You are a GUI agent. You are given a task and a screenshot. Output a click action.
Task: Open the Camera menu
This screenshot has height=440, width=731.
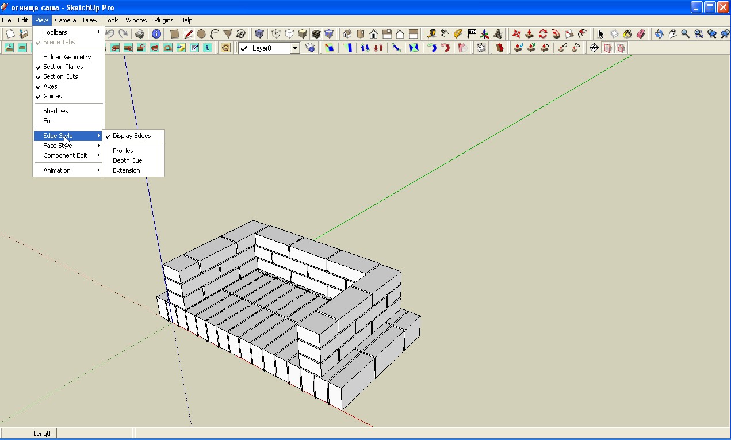click(x=65, y=20)
